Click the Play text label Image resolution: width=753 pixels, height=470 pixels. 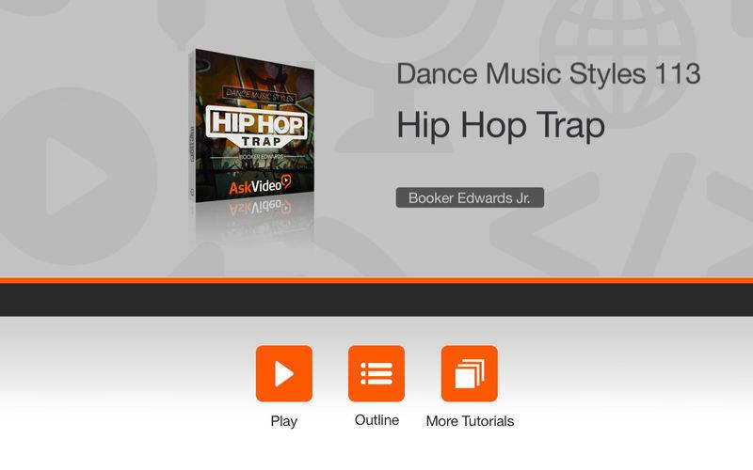coord(284,421)
